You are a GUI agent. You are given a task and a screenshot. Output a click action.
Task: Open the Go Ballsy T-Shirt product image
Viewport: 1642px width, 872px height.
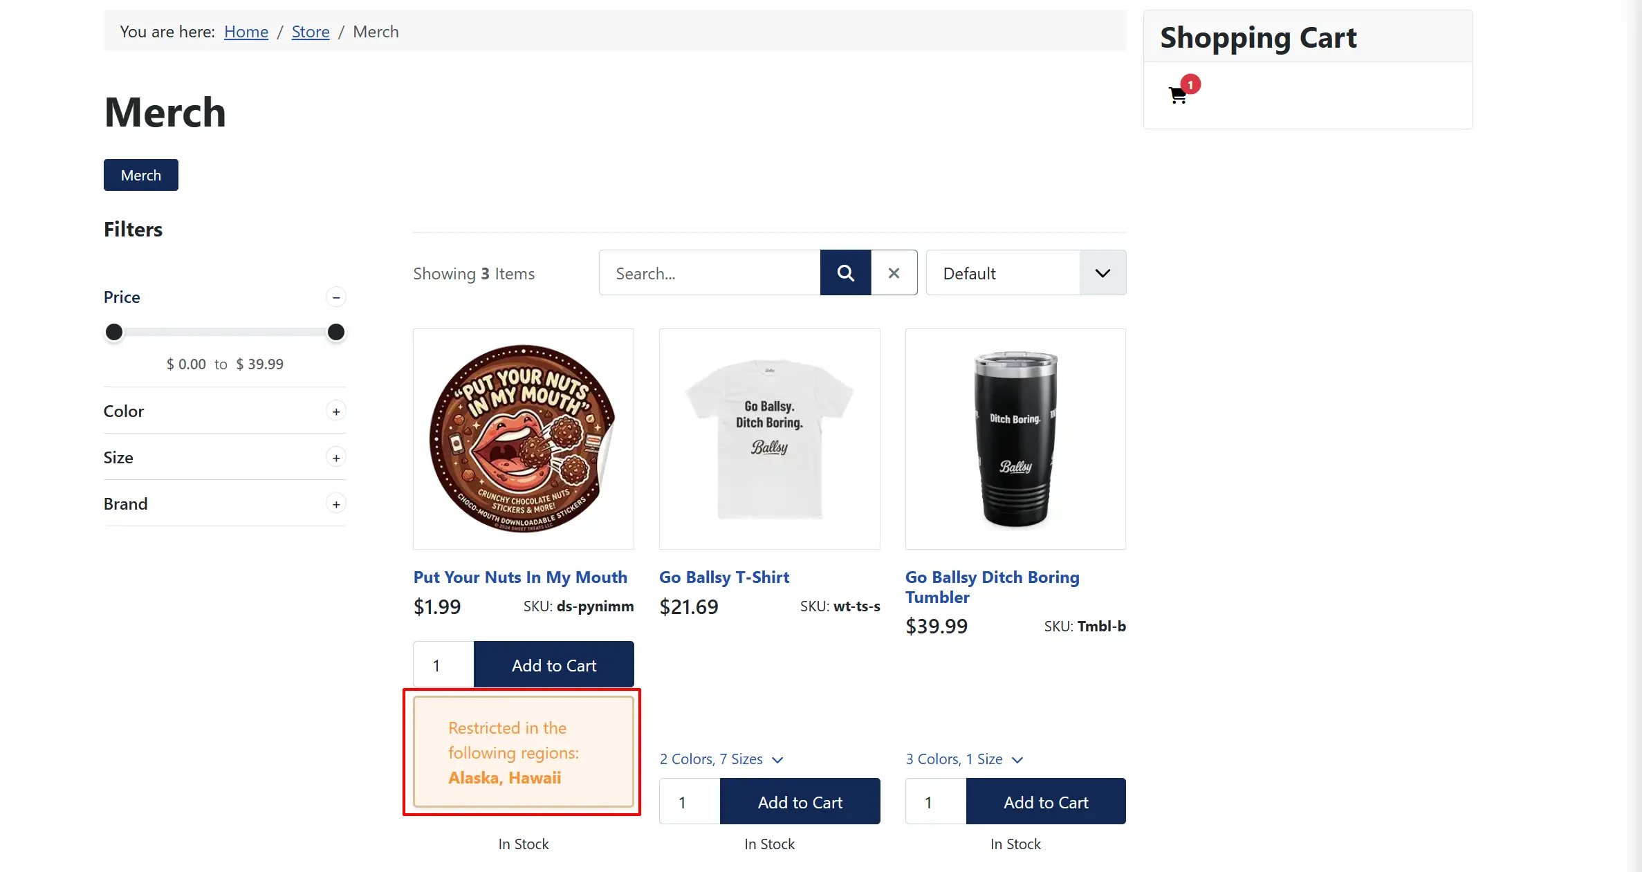pyautogui.click(x=769, y=439)
